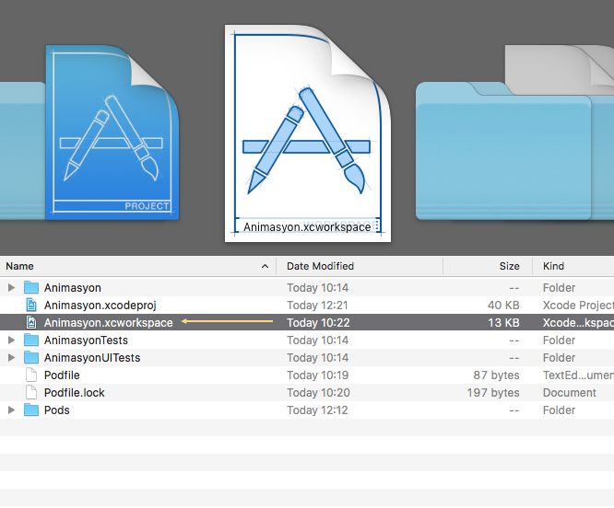Expand the Pods folder disclosure triangle
Viewport: 614px width, 508px height.
pyautogui.click(x=11, y=410)
